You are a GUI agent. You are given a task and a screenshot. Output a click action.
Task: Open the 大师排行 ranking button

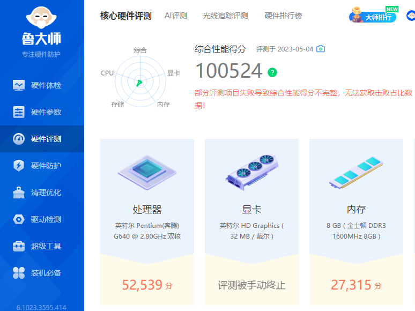click(x=374, y=15)
